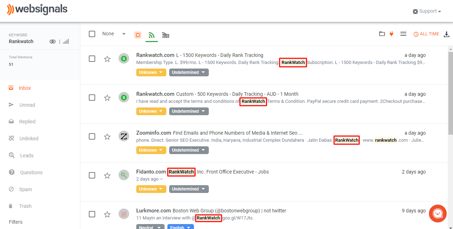Expand Undetermined dropdown on Fidanto.com mention

pyautogui.click(x=189, y=189)
